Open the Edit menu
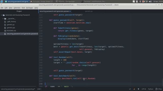Image resolution: width=163 pixels, height=91 pixels. tap(6, 8)
